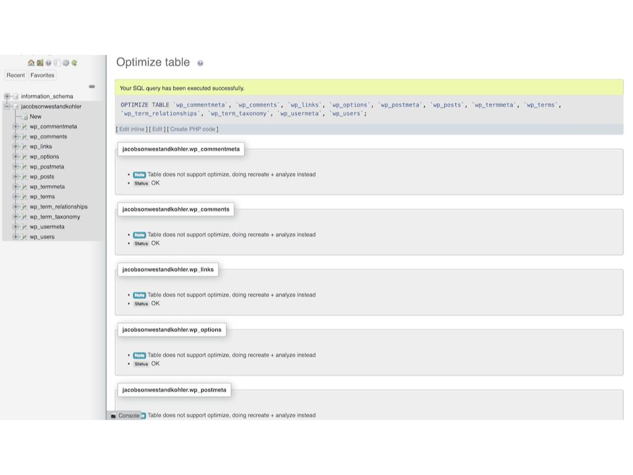Click table icon beside wp_usermeta
Image resolution: width=633 pixels, height=475 pixels.
[x=24, y=227]
